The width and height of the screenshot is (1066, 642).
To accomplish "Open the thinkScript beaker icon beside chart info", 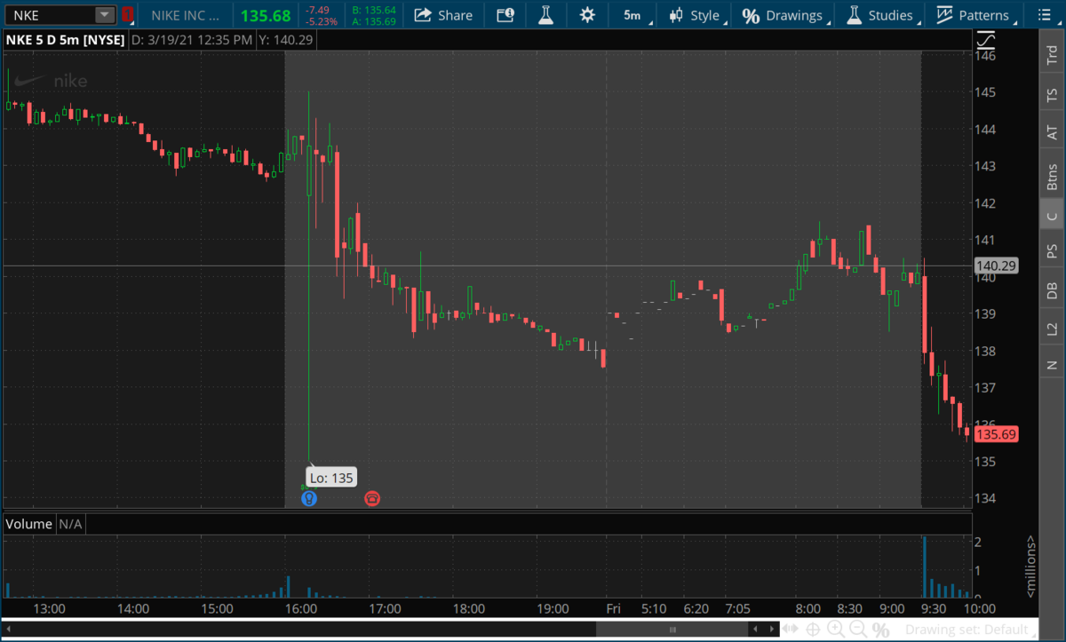I will 545,15.
